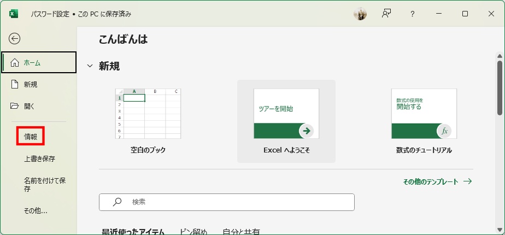Click the magnifier icon in the search box

pos(117,202)
